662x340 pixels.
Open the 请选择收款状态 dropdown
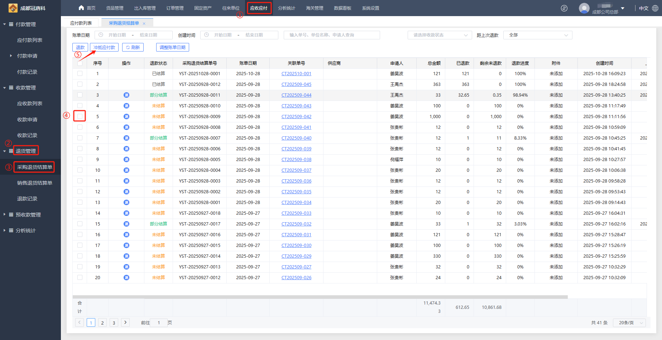440,35
